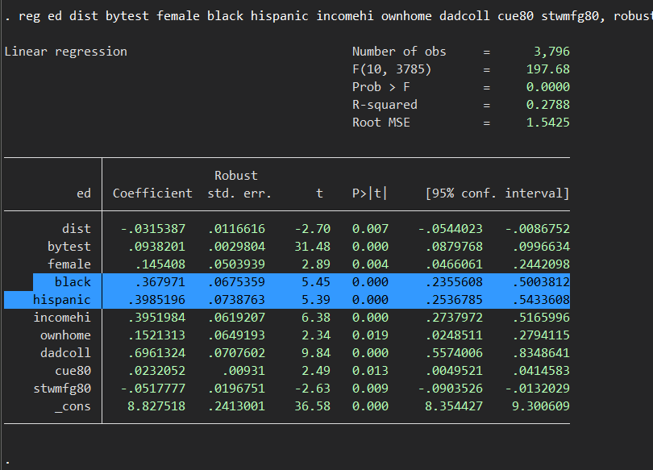Image resolution: width=653 pixels, height=470 pixels.
Task: Select the 'cue80' variable row label
Action: [x=73, y=371]
